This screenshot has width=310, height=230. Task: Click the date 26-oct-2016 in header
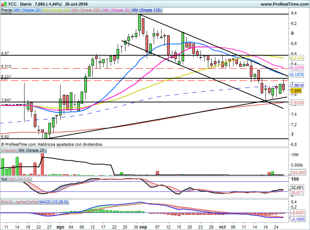point(76,4)
